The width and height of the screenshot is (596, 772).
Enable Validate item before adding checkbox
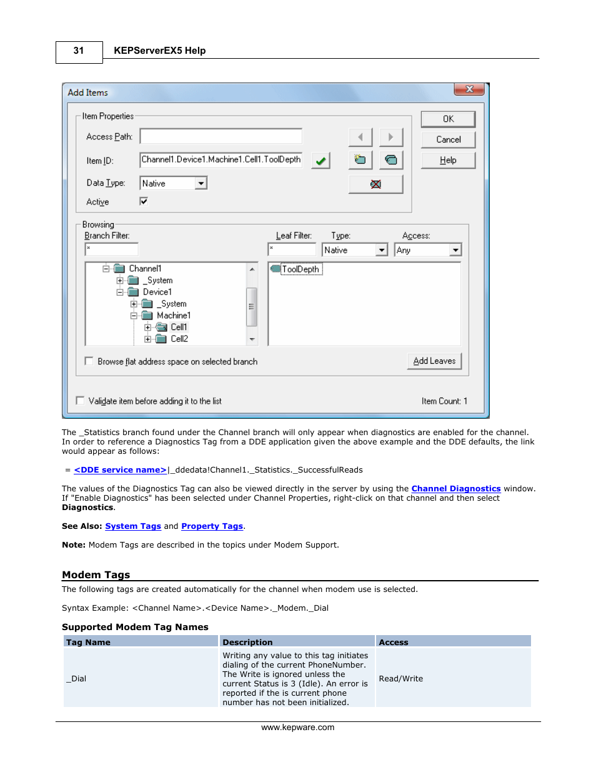pyautogui.click(x=80, y=401)
